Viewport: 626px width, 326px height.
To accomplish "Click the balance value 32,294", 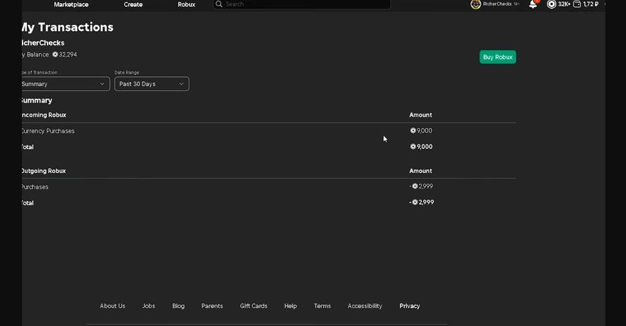I will 68,54.
